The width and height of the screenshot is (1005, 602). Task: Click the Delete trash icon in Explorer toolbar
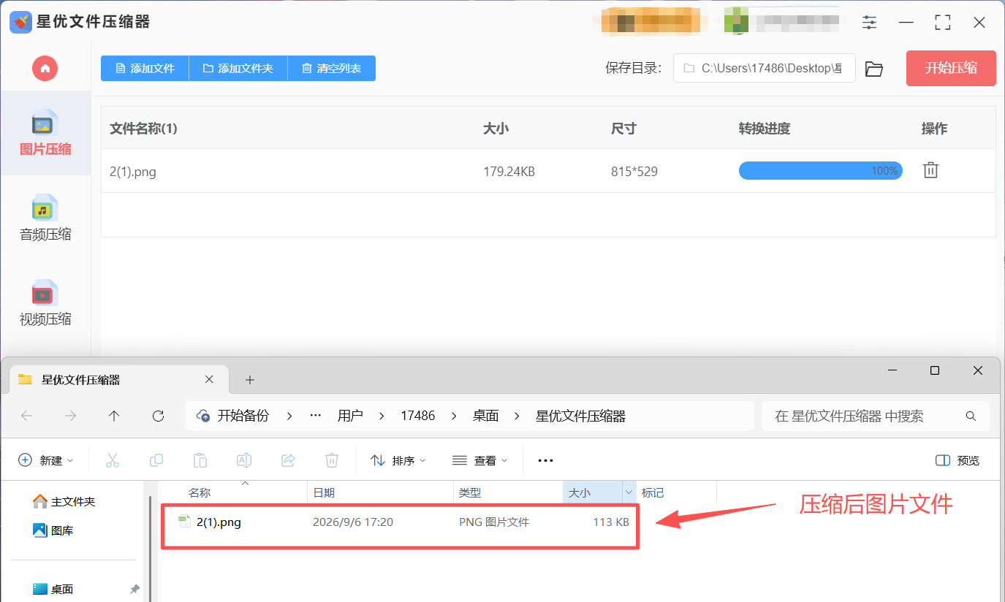pyautogui.click(x=332, y=460)
